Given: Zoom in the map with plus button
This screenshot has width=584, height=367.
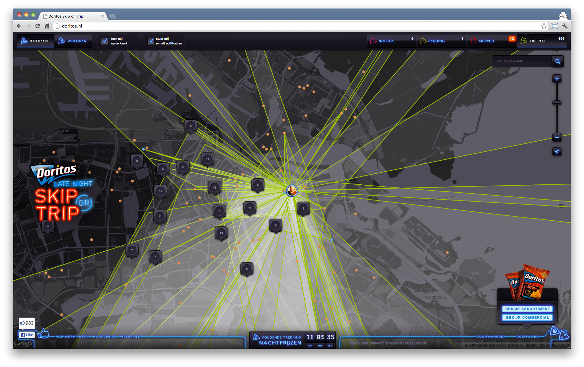Looking at the screenshot, I should click(x=557, y=79).
